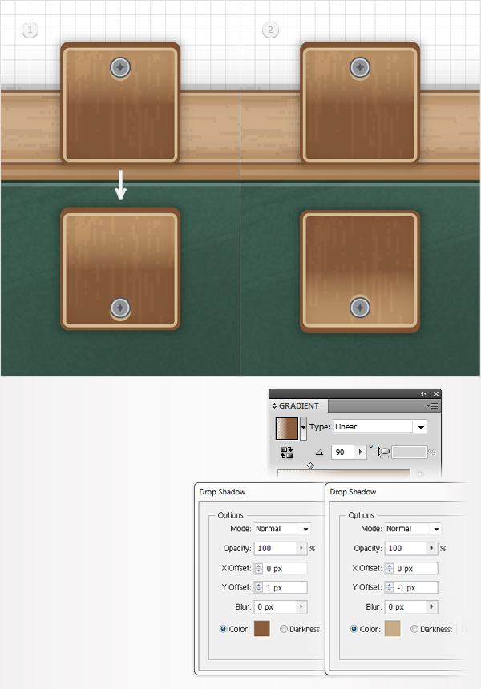This screenshot has width=481, height=689.
Task: Click the disabled aspect ratio field
Action: [410, 452]
